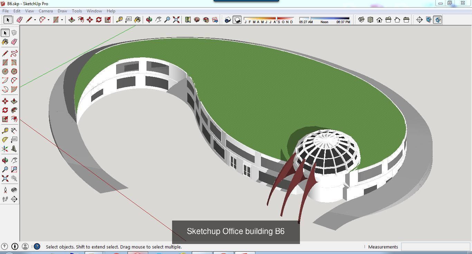Choose the Paint Bucket in top toolbar
This screenshot has height=254, width=472.
tap(137, 20)
